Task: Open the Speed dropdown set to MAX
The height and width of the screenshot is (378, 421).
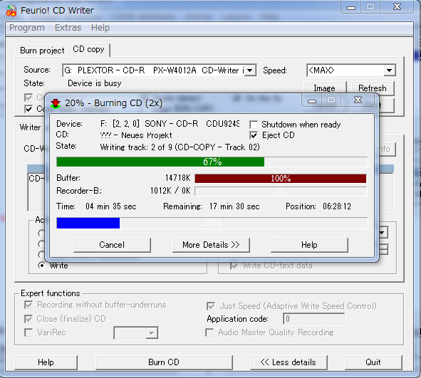Action: click(x=390, y=70)
